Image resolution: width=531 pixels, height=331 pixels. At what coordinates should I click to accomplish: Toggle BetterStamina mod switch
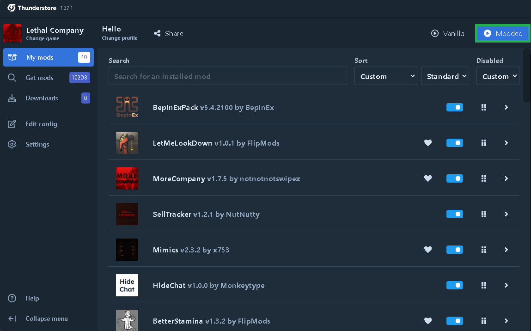coord(454,321)
